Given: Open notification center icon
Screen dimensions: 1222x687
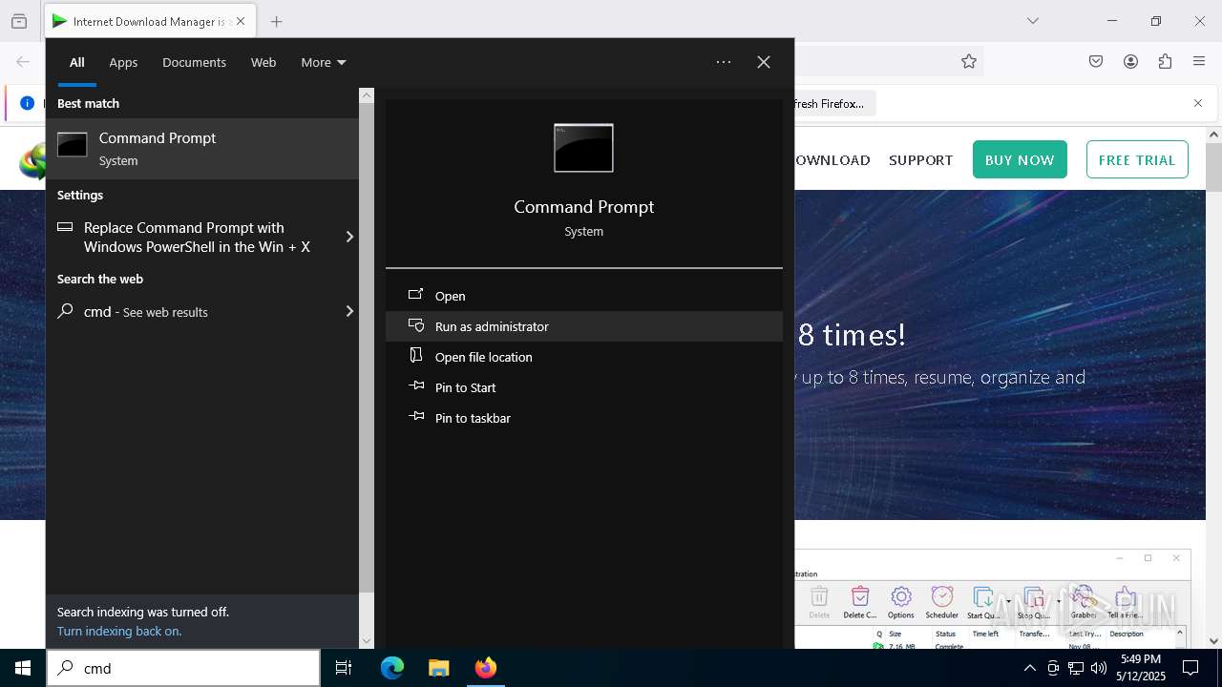Looking at the screenshot, I should tap(1190, 668).
